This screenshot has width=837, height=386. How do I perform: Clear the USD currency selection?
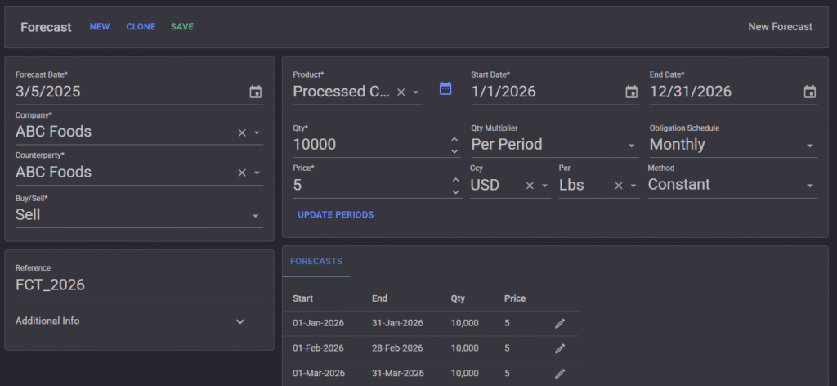pyautogui.click(x=530, y=186)
